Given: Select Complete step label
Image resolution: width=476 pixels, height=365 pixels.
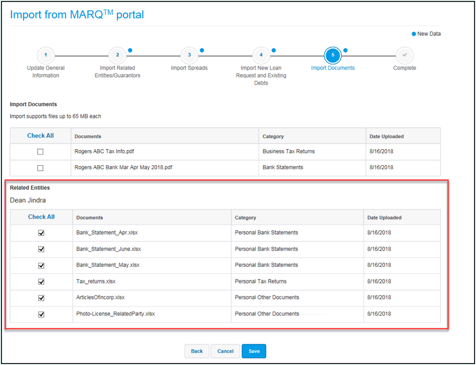Looking at the screenshot, I should pos(405,68).
